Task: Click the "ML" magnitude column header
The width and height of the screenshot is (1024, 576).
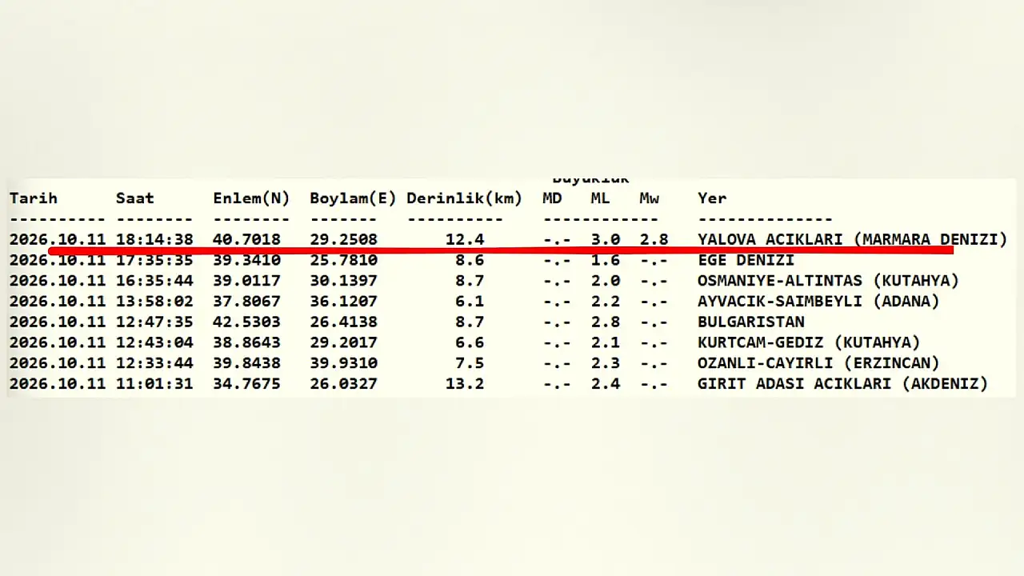Action: pos(600,198)
